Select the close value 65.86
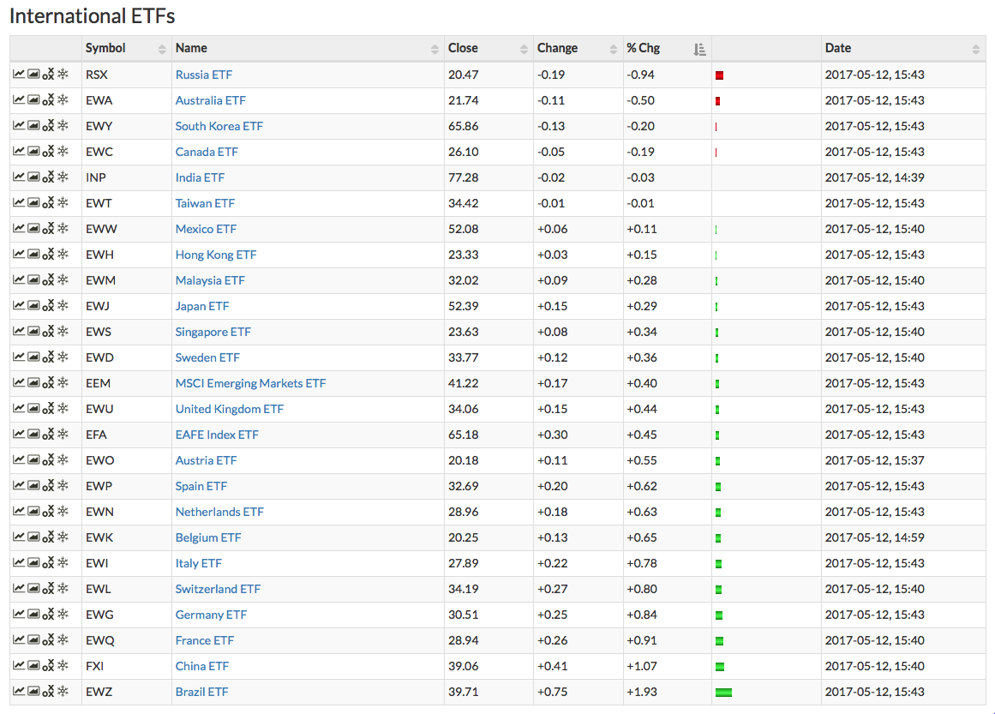This screenshot has width=995, height=714. (464, 126)
